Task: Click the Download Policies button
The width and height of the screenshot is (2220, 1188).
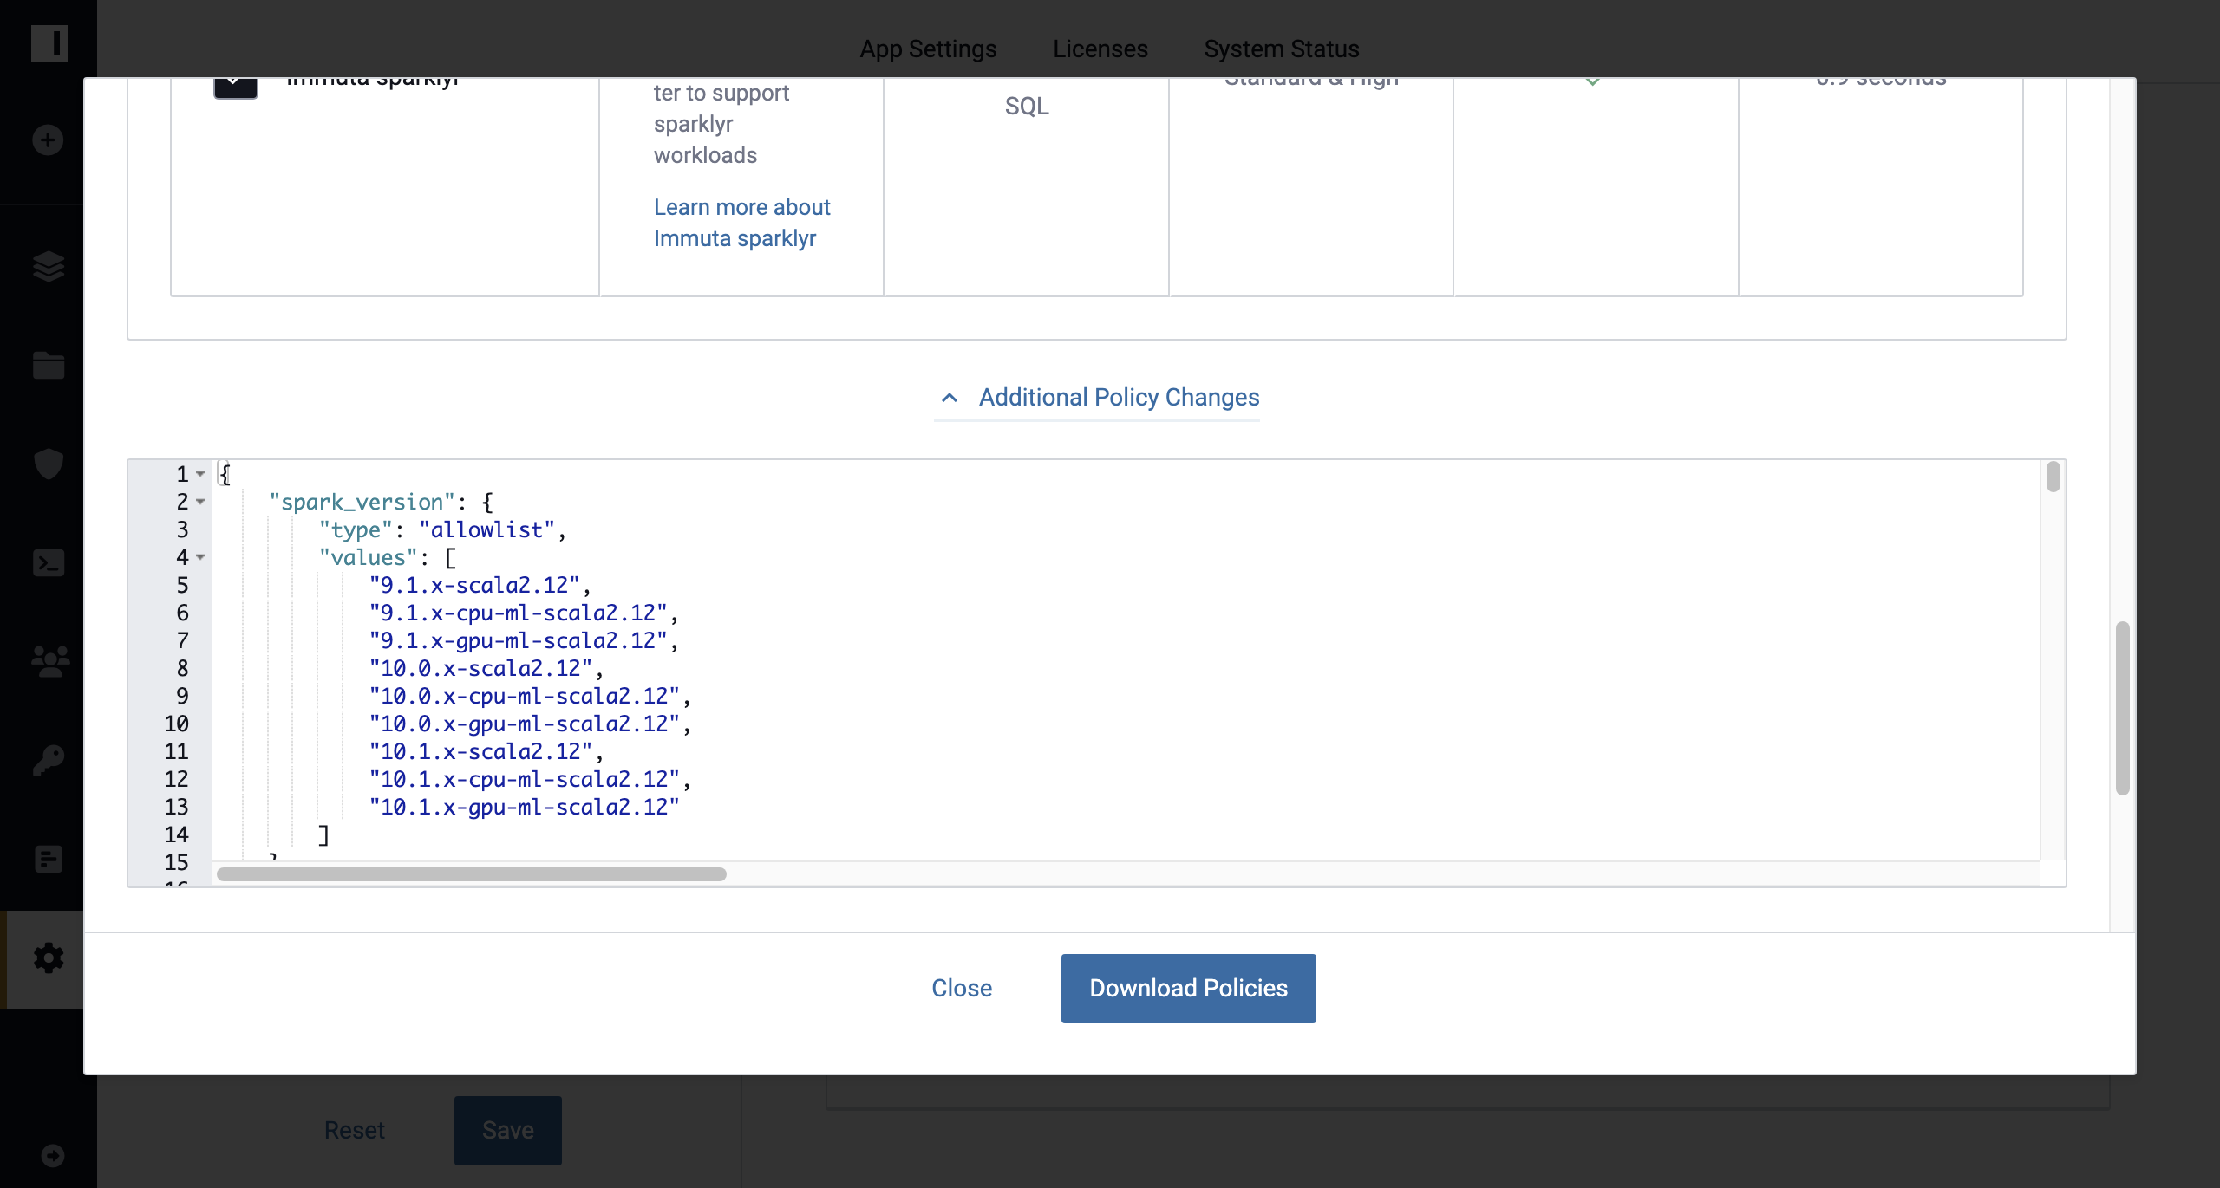Action: click(1188, 987)
